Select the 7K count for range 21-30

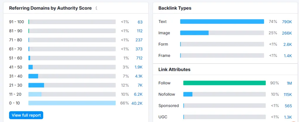(x=140, y=85)
